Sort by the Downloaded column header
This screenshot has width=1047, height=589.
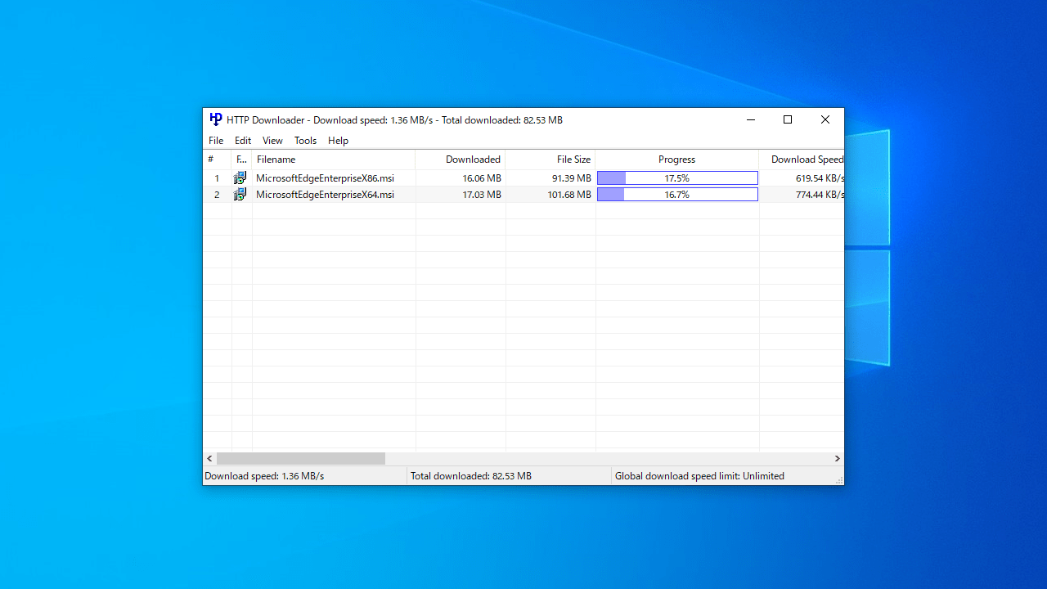pos(461,160)
